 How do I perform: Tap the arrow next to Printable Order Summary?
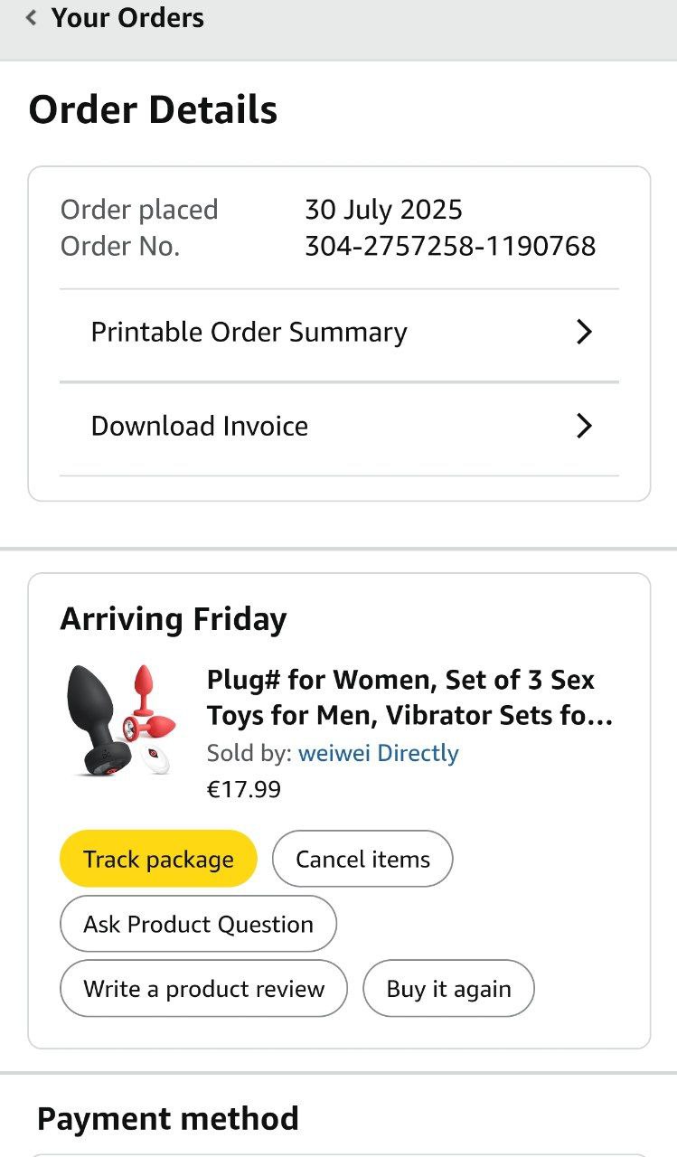tap(584, 333)
